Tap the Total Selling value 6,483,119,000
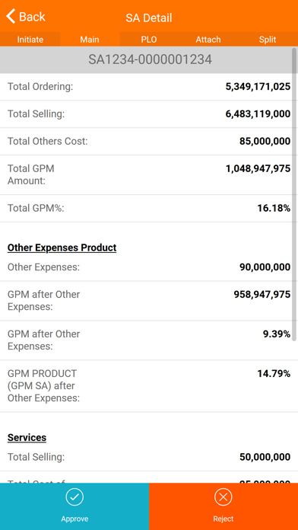This screenshot has height=530, width=298. coord(258,114)
